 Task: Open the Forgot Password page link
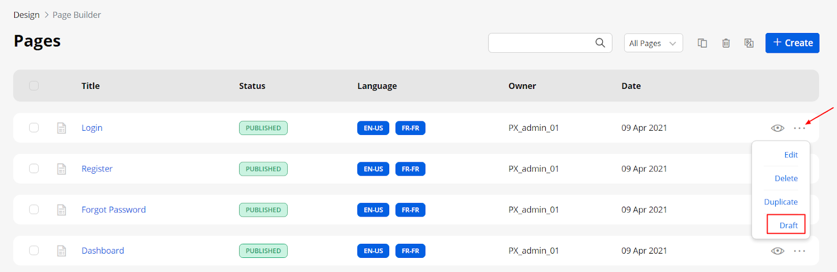click(x=114, y=210)
